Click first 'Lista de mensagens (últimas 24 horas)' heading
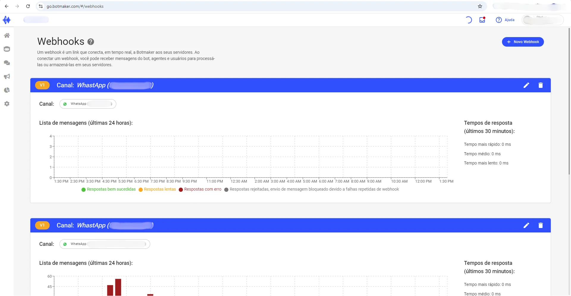The image size is (571, 296). coord(86,123)
